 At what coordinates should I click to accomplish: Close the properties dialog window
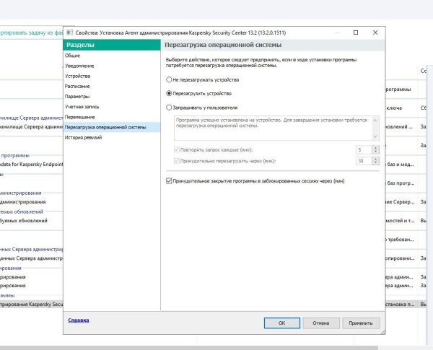click(375, 32)
